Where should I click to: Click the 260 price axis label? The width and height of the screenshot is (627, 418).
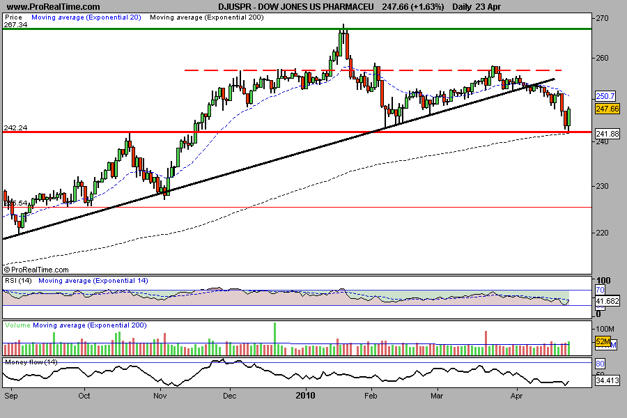click(x=602, y=58)
